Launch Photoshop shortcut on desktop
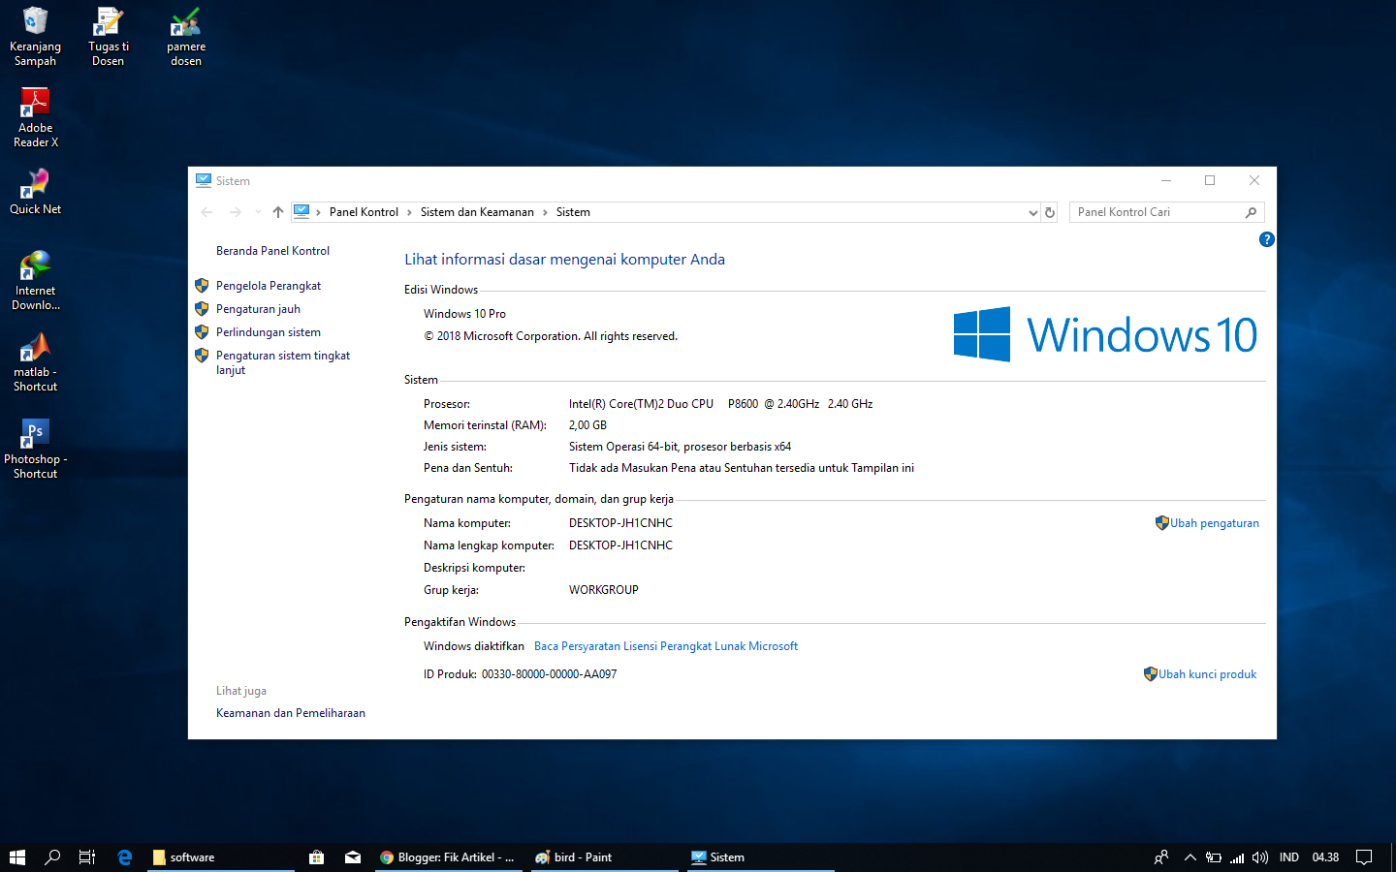 coord(35,448)
